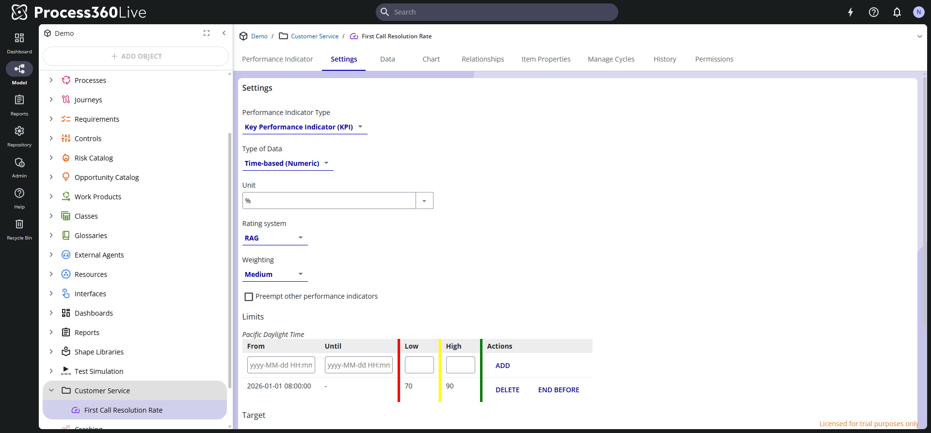Switch to the Data tab
The width and height of the screenshot is (931, 433).
tap(387, 59)
